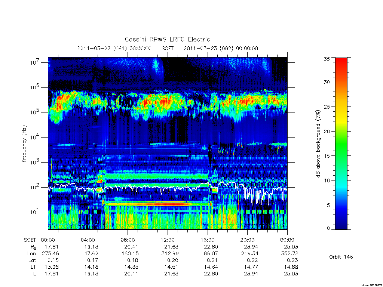This screenshot has height=287, width=383.
Task: Click L row value 19.13
Action: (91, 274)
